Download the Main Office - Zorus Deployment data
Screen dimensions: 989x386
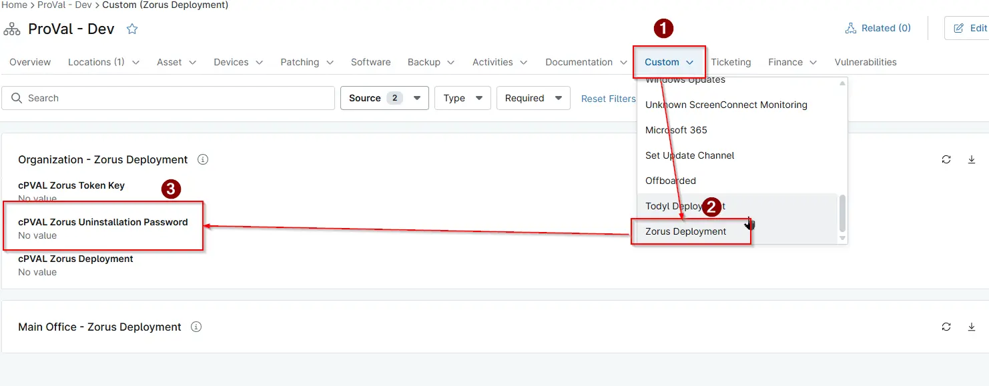pos(972,327)
